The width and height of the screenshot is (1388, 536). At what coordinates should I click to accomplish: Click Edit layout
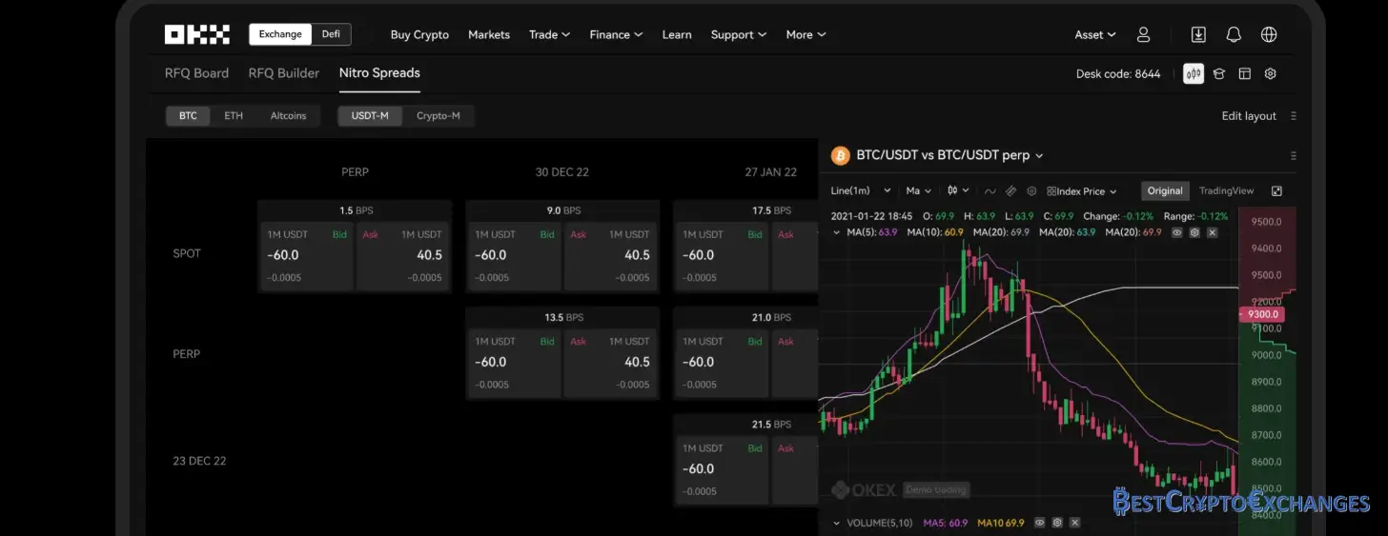click(x=1248, y=116)
